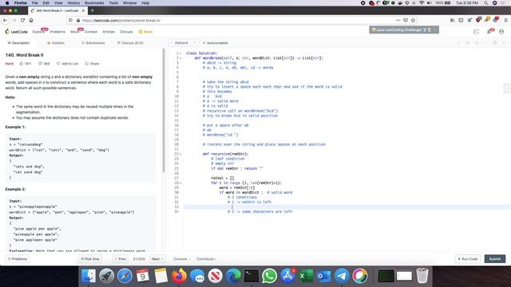Place cursor on empty code line 33

tap(347, 206)
